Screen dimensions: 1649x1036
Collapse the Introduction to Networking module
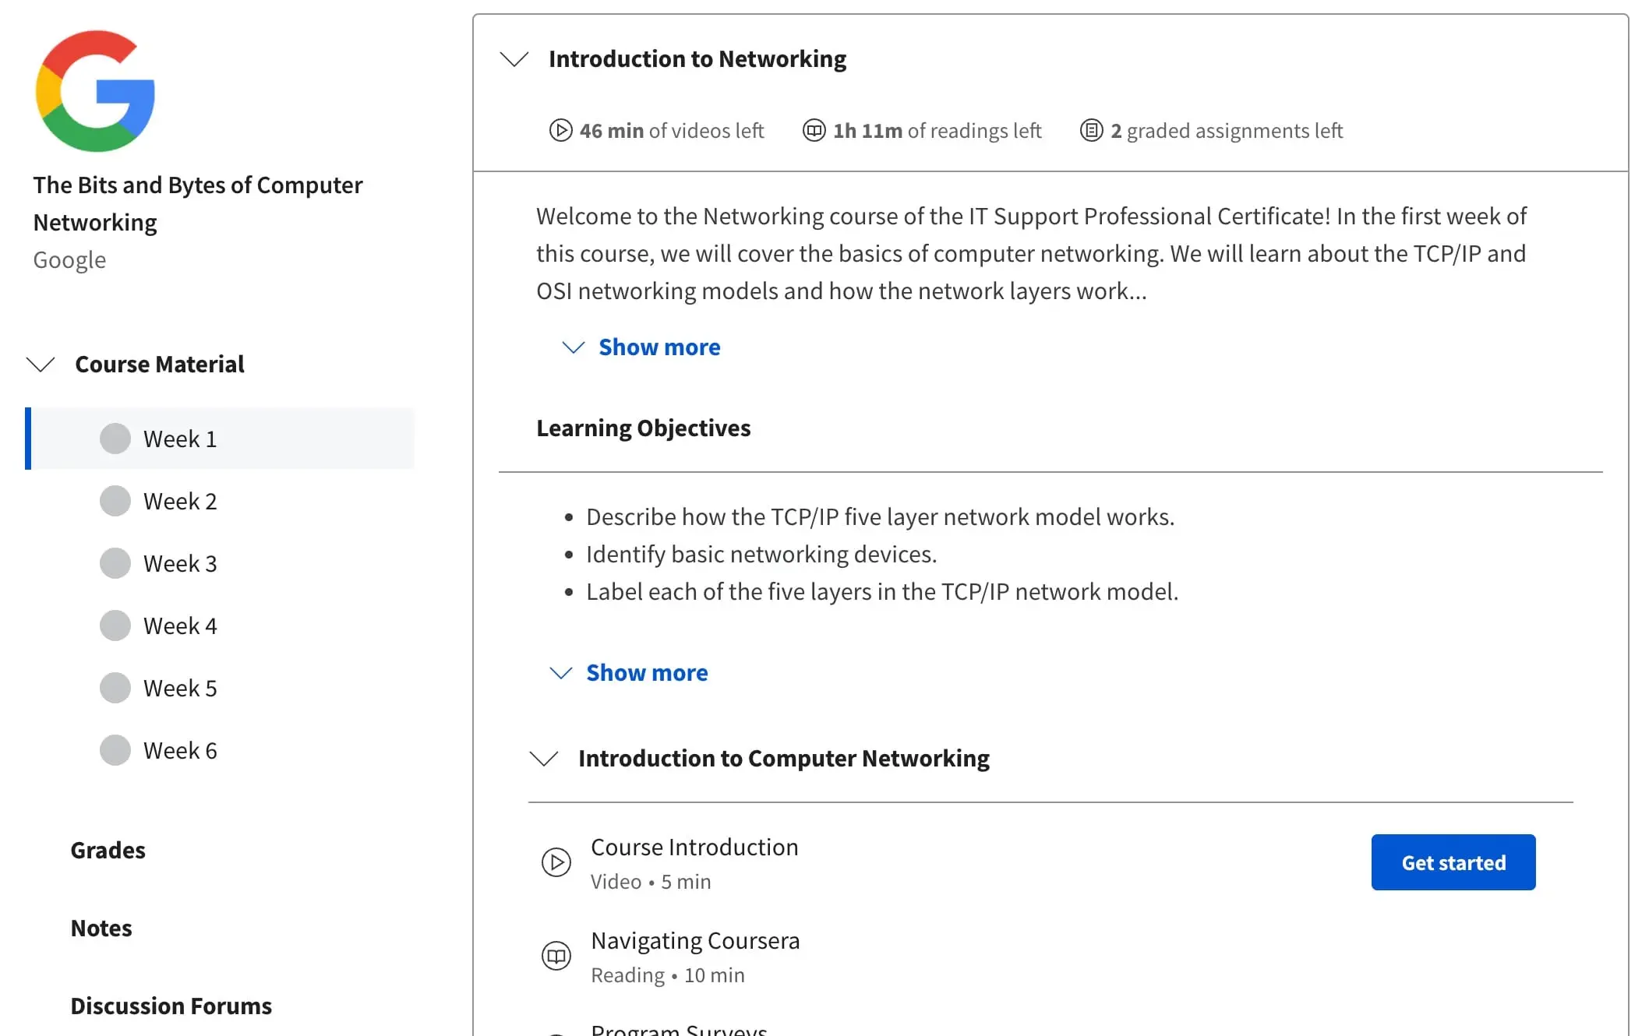coord(514,59)
